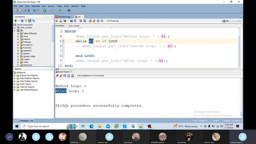Image resolution: width=256 pixels, height=144 pixels.
Task: Click green plus New Connection icon
Action: tap(16, 21)
